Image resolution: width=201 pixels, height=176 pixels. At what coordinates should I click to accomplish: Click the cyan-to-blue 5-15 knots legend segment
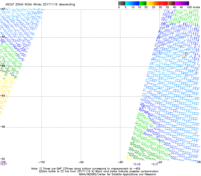(x=132, y=3)
